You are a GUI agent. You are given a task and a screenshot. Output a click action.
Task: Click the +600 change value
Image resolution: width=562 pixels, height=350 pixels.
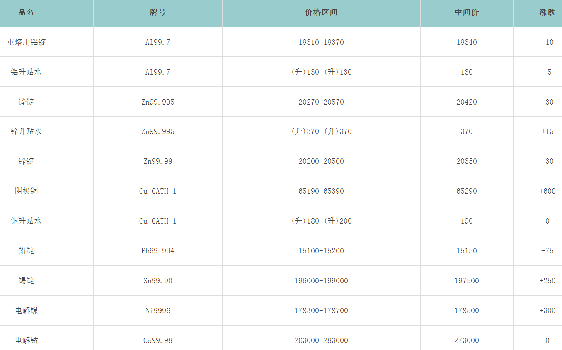point(547,191)
